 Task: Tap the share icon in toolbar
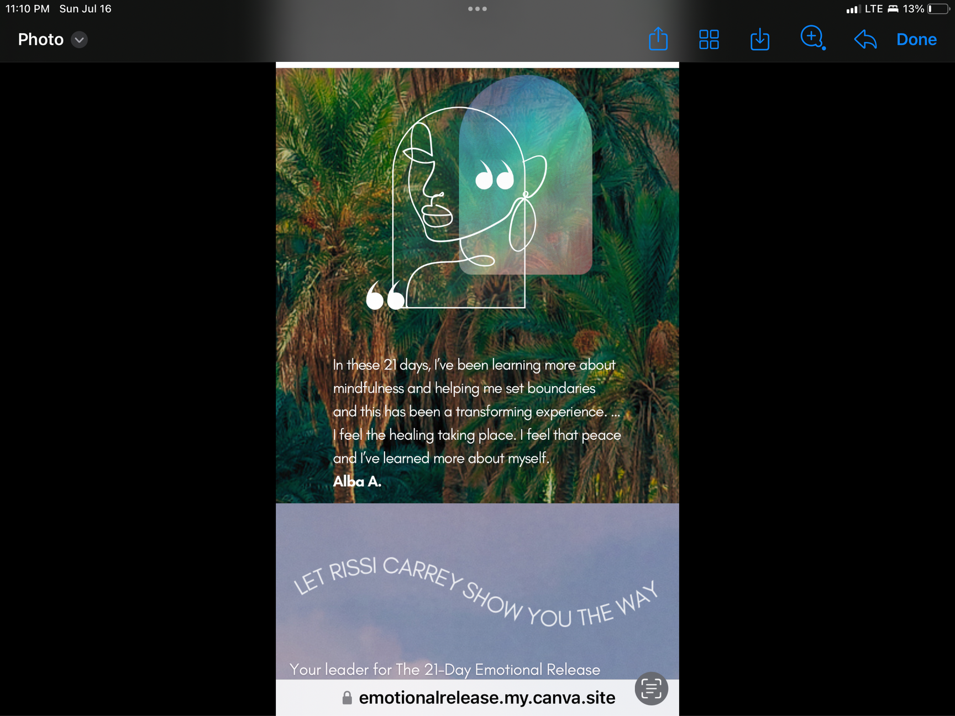(658, 39)
